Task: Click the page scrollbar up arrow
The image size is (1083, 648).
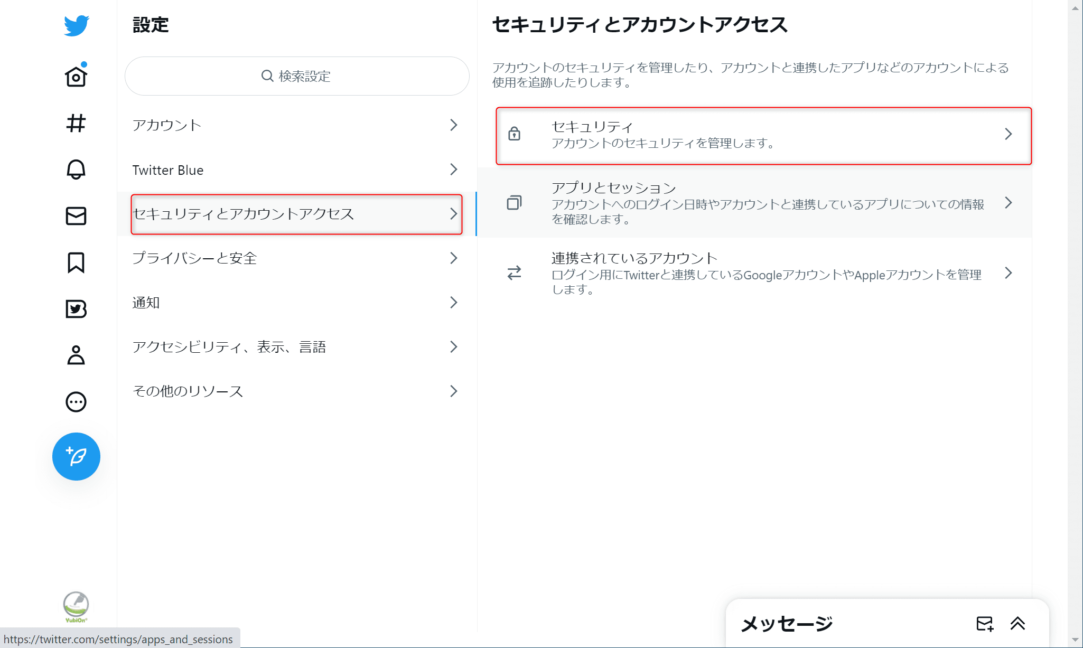Action: pos(1075,8)
